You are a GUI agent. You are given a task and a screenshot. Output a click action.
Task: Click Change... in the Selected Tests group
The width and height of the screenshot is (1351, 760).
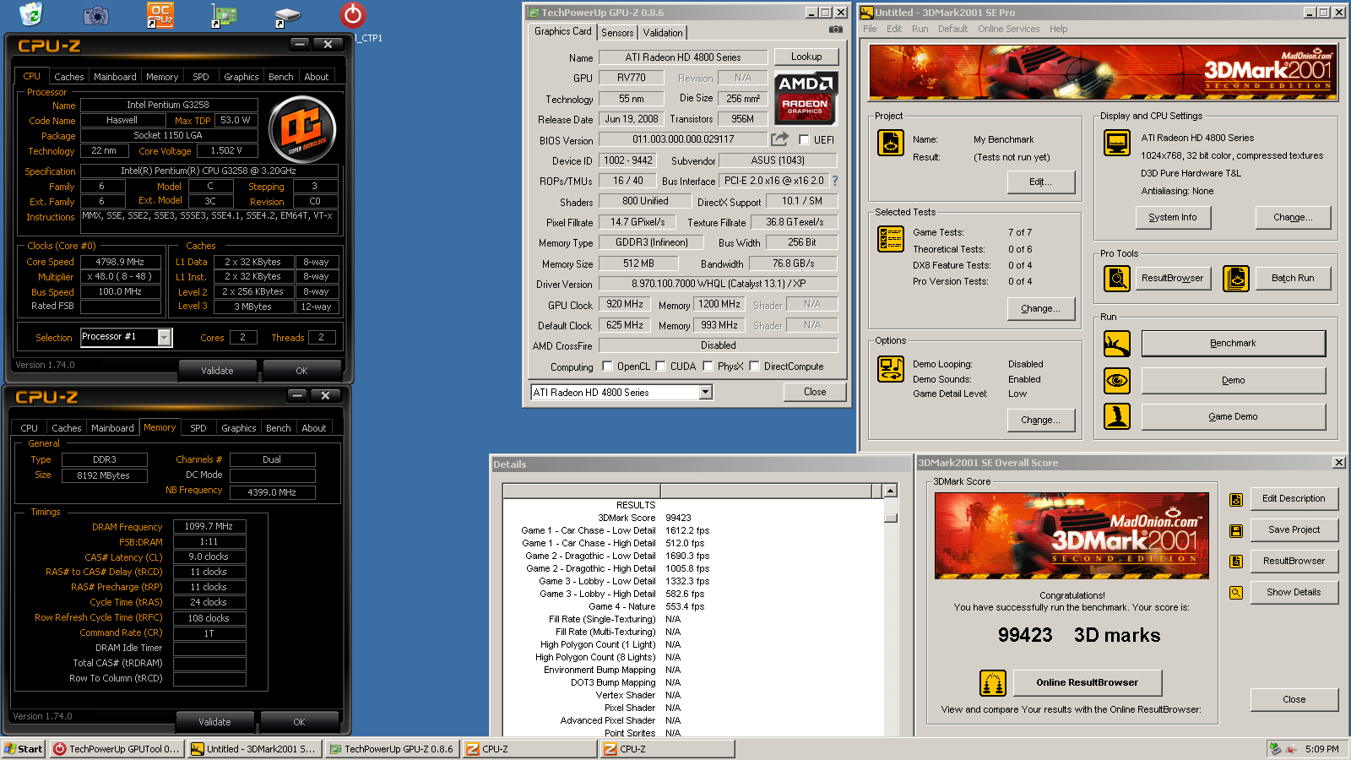pyautogui.click(x=1040, y=308)
